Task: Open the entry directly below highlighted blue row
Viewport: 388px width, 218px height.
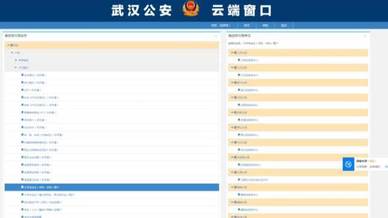Action: [x=49, y=195]
